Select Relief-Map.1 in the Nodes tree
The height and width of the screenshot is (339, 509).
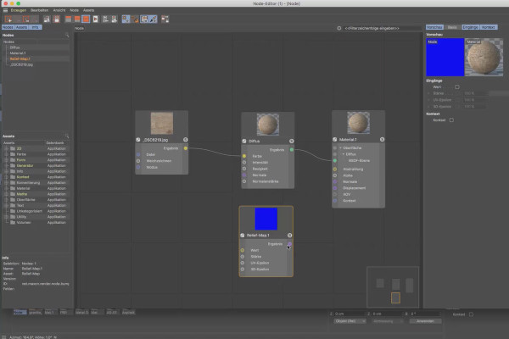coord(20,59)
